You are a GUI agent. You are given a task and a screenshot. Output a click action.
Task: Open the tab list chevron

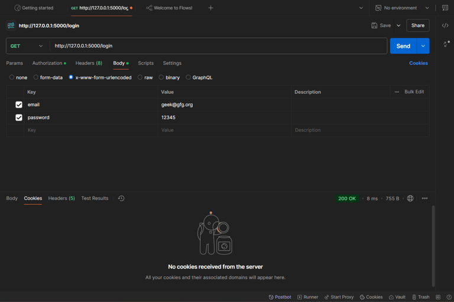coord(361,8)
